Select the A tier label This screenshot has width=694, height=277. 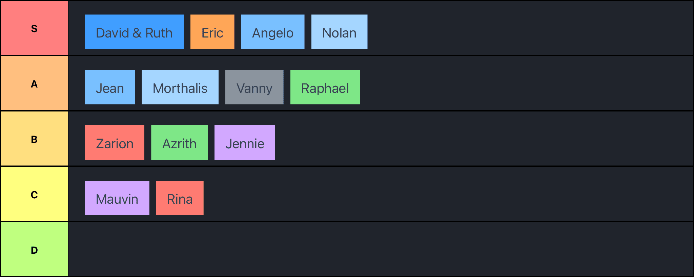(x=34, y=83)
